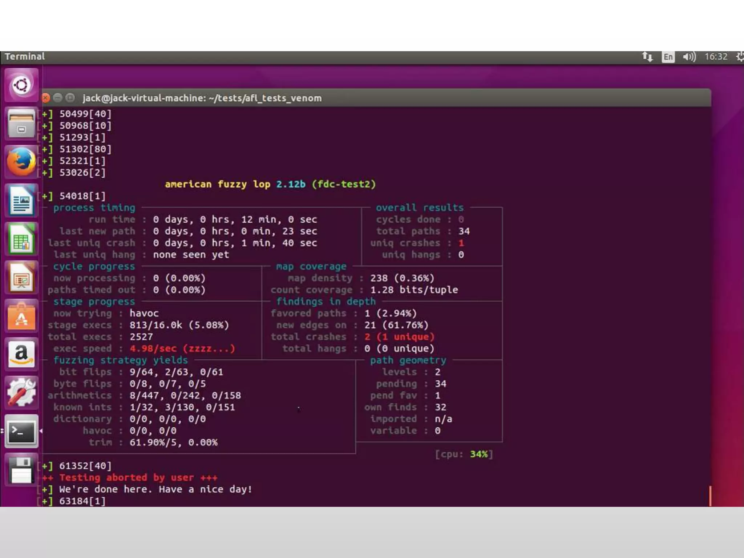The width and height of the screenshot is (744, 558).
Task: Open the network connections indicator
Action: coord(647,57)
